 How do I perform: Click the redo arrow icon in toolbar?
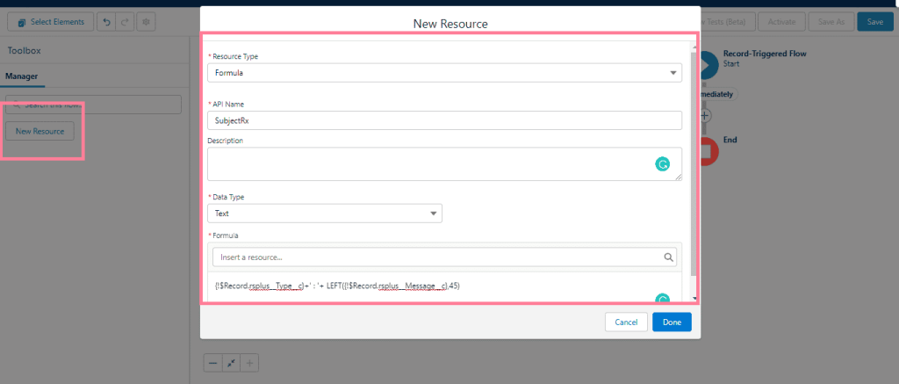tap(125, 21)
